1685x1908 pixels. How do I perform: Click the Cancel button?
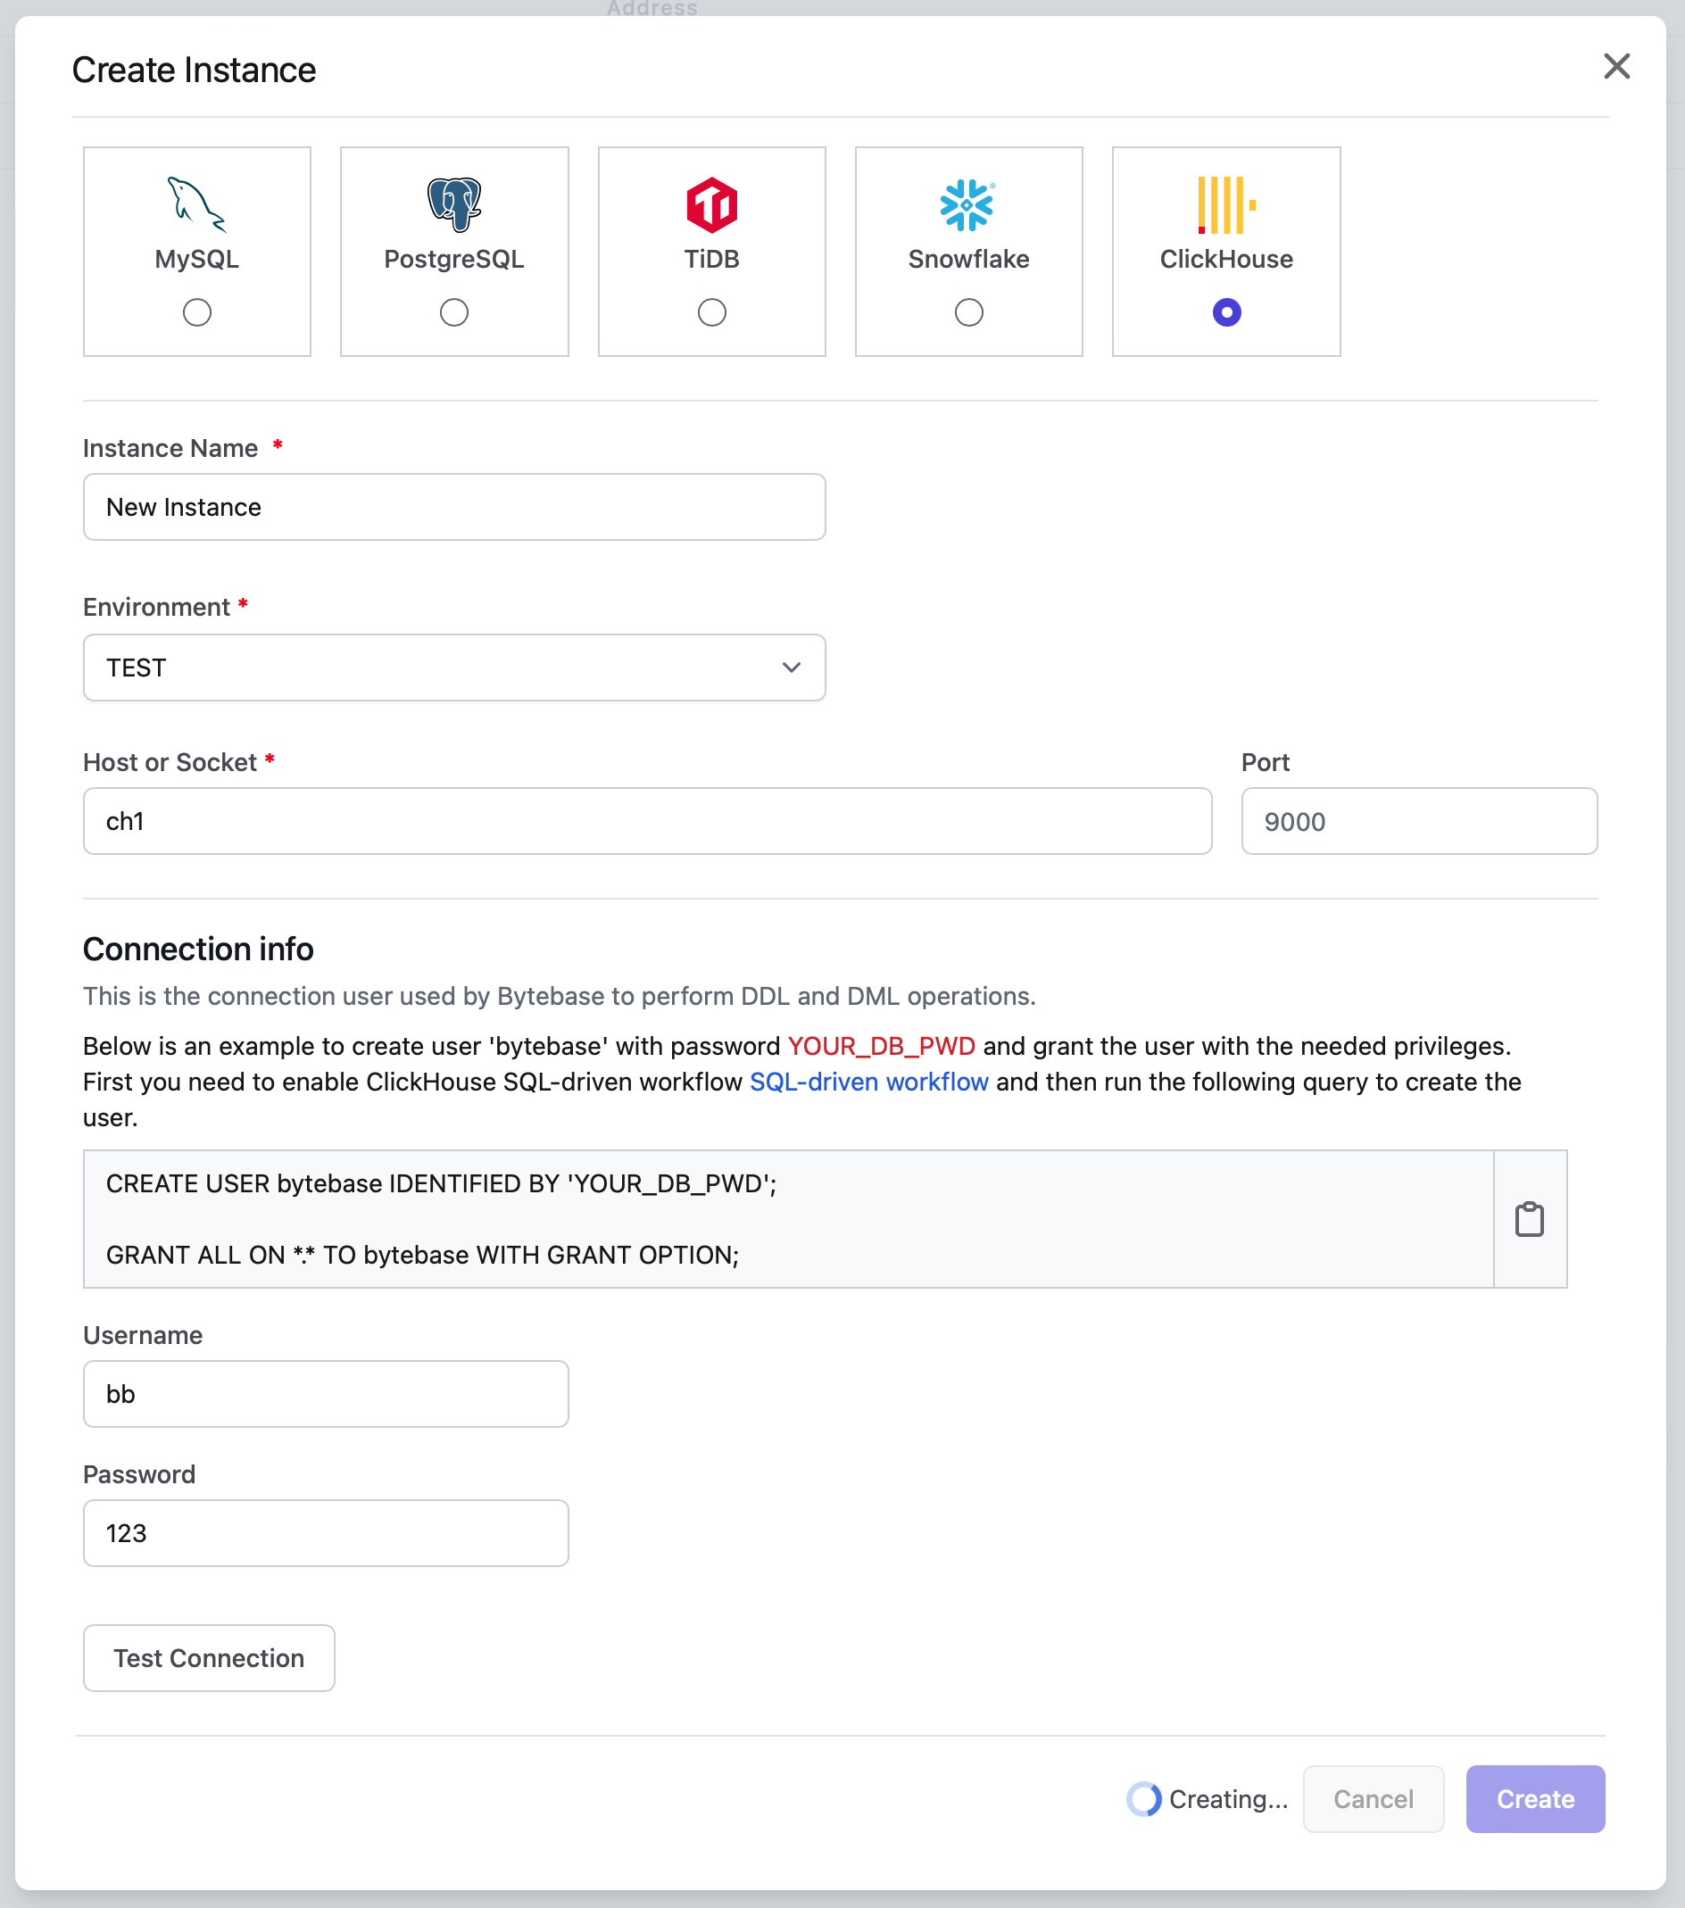[1374, 1799]
